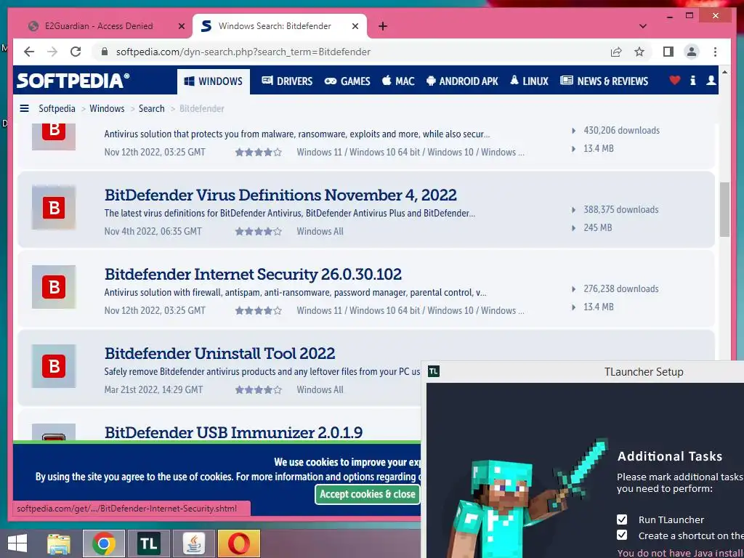Select the Windows Search: Bitdefender tab

[x=280, y=26]
